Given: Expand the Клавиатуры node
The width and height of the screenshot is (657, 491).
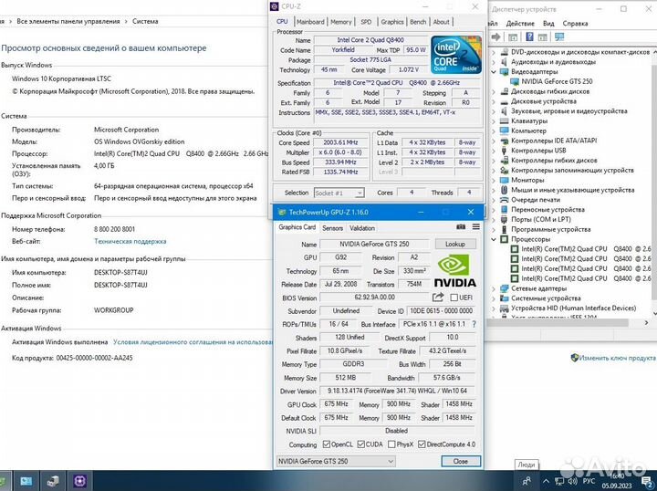Looking at the screenshot, I should click(x=494, y=121).
